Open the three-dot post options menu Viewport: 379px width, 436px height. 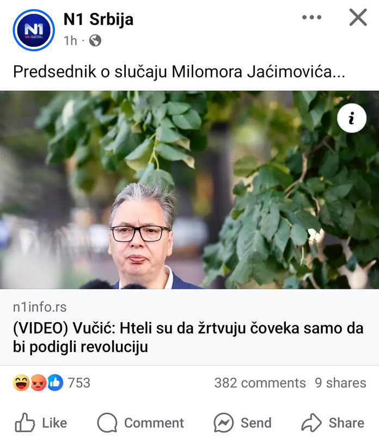pyautogui.click(x=312, y=17)
